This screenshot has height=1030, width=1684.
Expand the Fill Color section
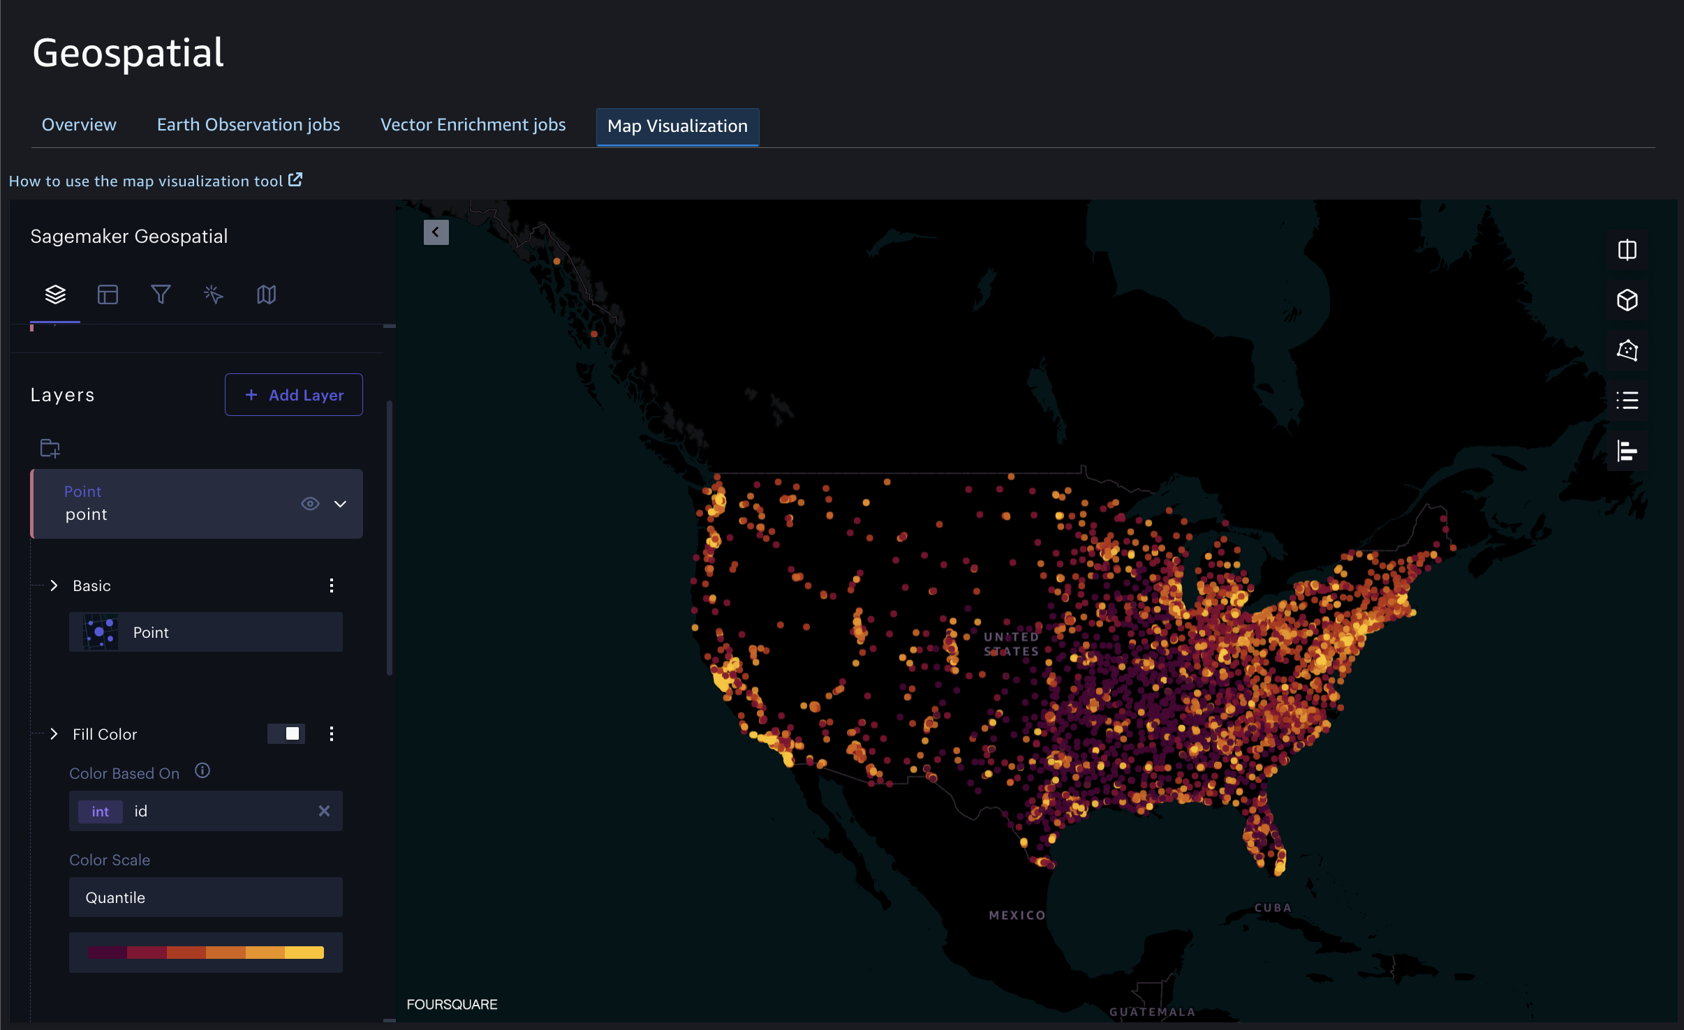point(53,733)
